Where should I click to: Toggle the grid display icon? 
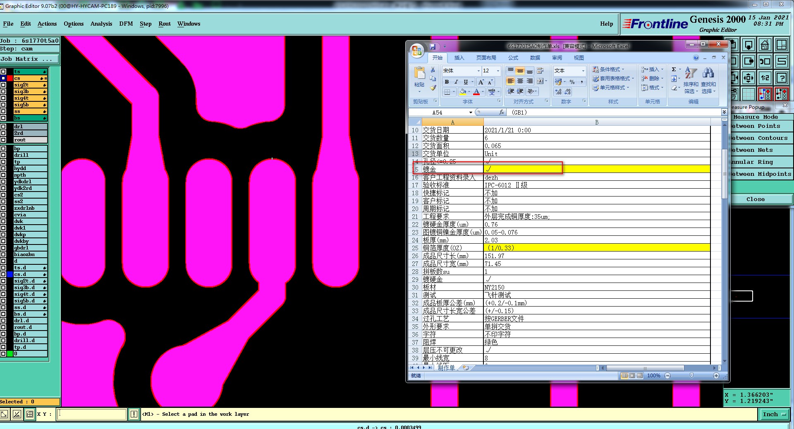[749, 94]
